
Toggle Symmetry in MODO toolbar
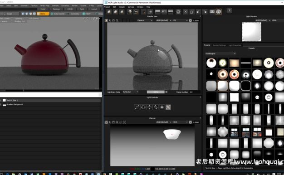coord(73,14)
